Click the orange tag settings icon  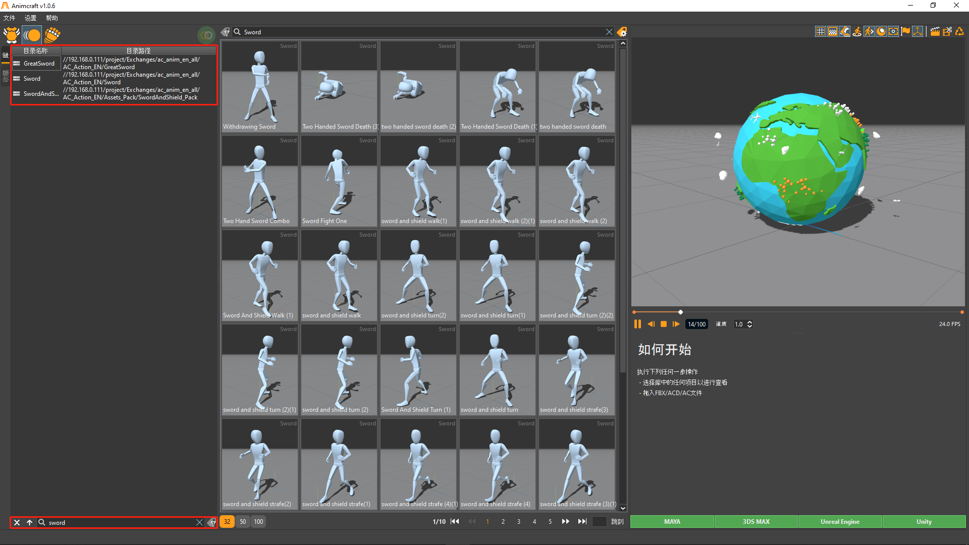click(622, 32)
